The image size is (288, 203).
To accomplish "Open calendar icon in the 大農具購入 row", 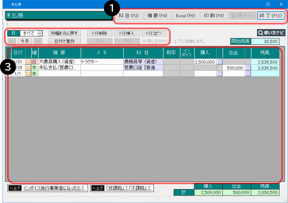I will tap(28, 62).
